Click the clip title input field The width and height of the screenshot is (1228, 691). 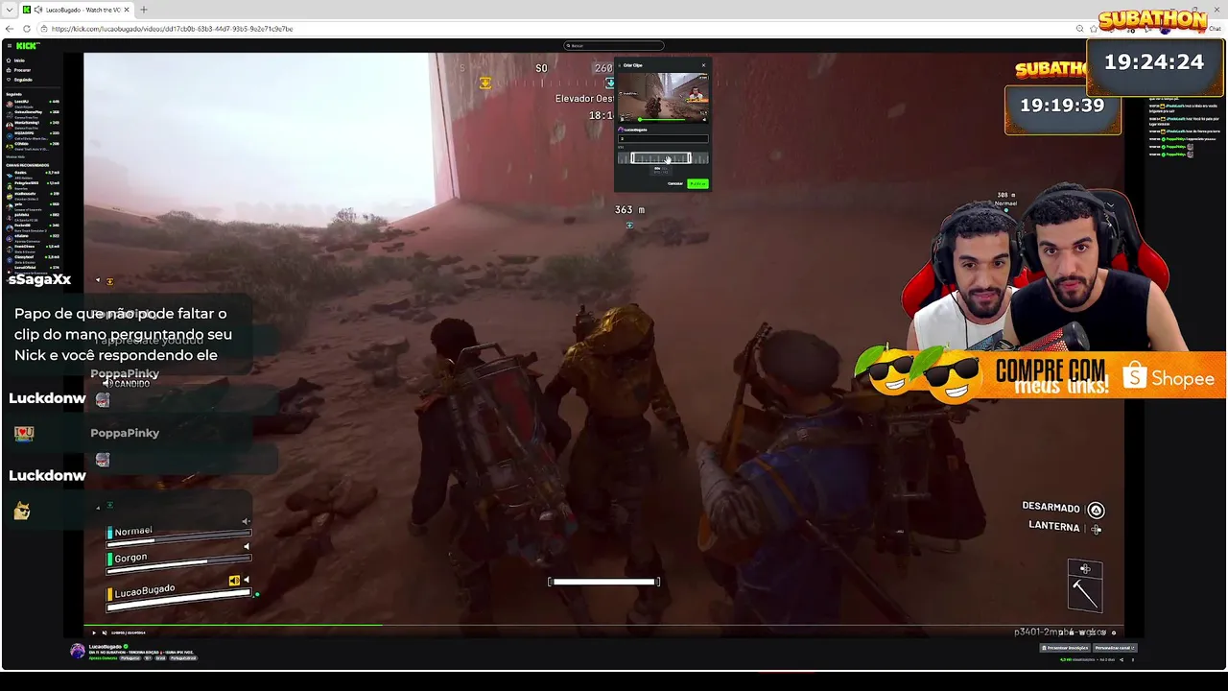tap(663, 139)
